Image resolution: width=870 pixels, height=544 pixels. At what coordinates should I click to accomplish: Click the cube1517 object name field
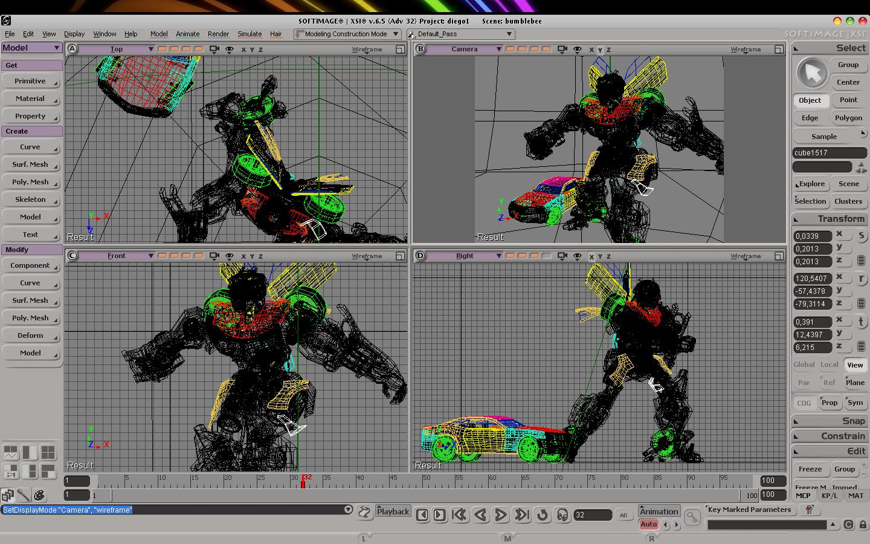[x=830, y=153]
